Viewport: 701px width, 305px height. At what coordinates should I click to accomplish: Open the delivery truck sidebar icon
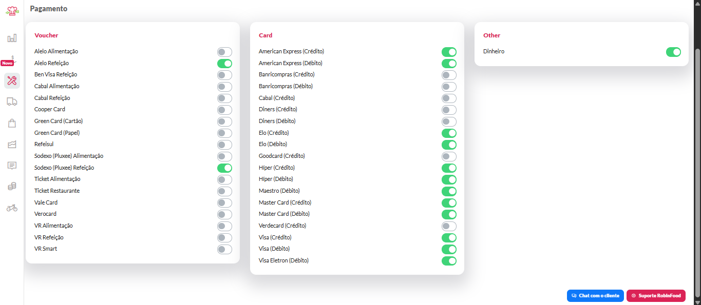(x=12, y=101)
